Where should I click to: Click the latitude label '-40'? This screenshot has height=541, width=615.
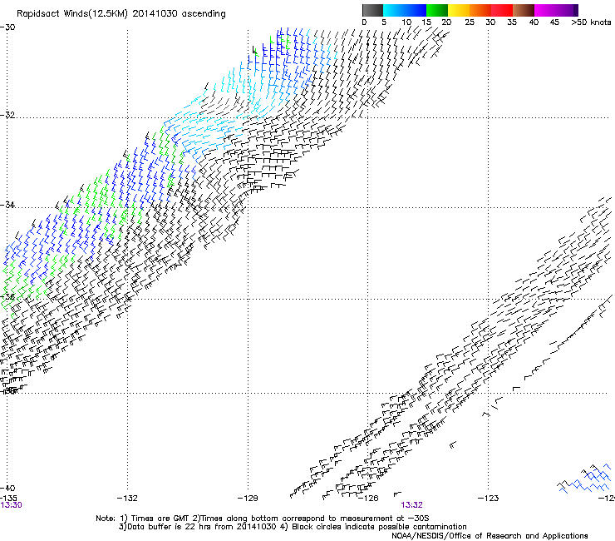[7, 488]
